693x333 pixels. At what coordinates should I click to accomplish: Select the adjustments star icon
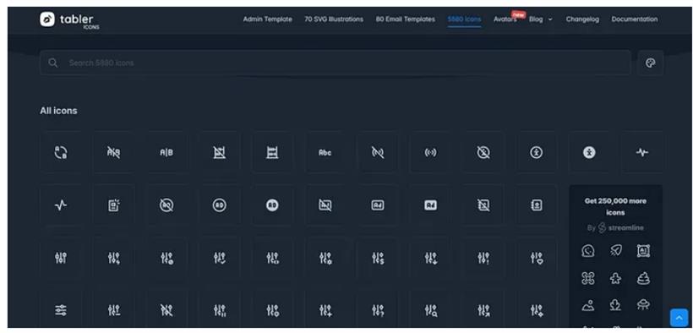click(x=536, y=310)
